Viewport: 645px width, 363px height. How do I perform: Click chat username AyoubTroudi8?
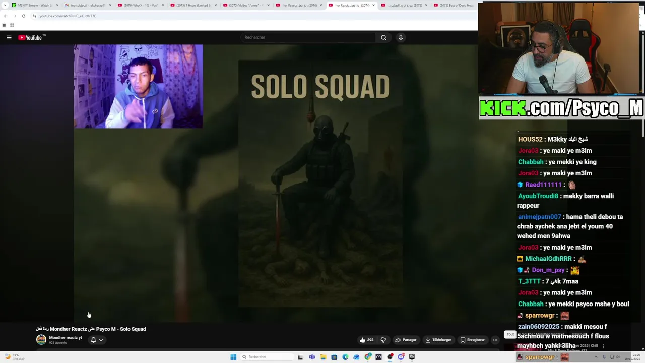pos(538,196)
